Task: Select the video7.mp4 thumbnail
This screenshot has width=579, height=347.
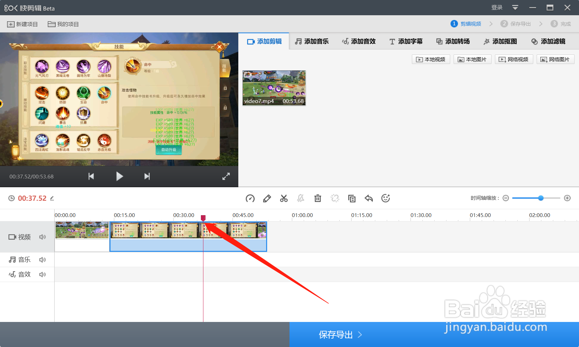Action: click(x=274, y=88)
